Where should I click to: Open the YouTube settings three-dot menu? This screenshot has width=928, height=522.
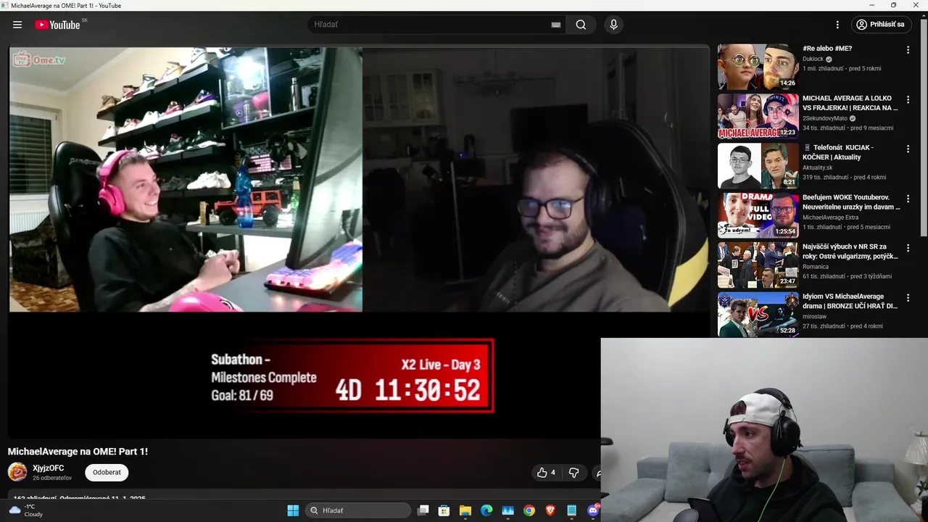(837, 25)
